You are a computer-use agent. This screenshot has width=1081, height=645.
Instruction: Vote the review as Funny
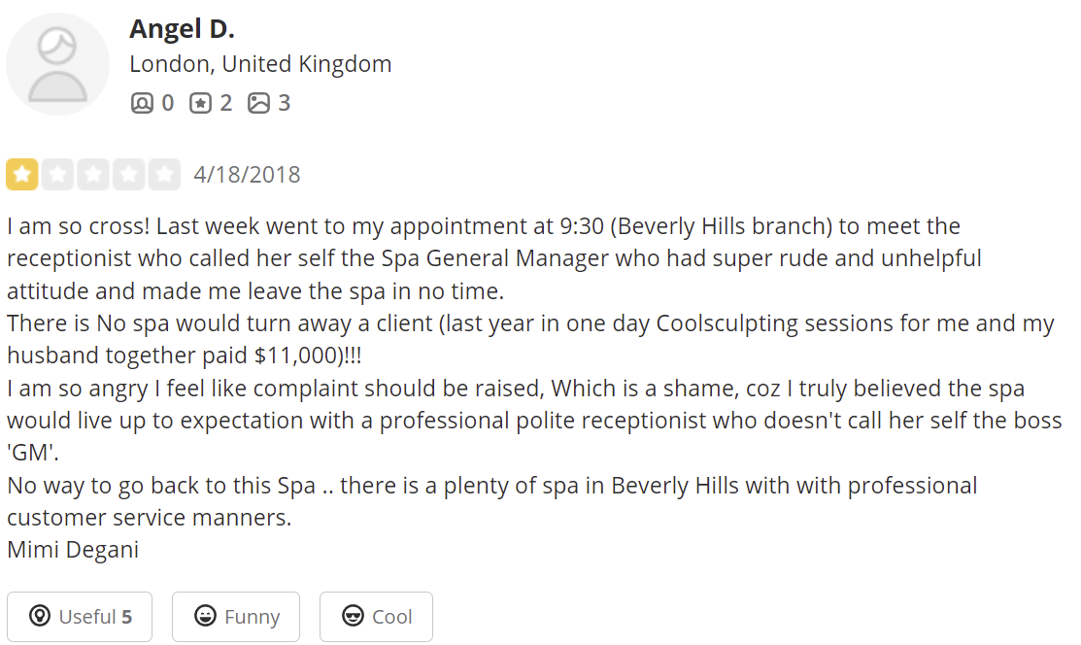[x=236, y=617]
